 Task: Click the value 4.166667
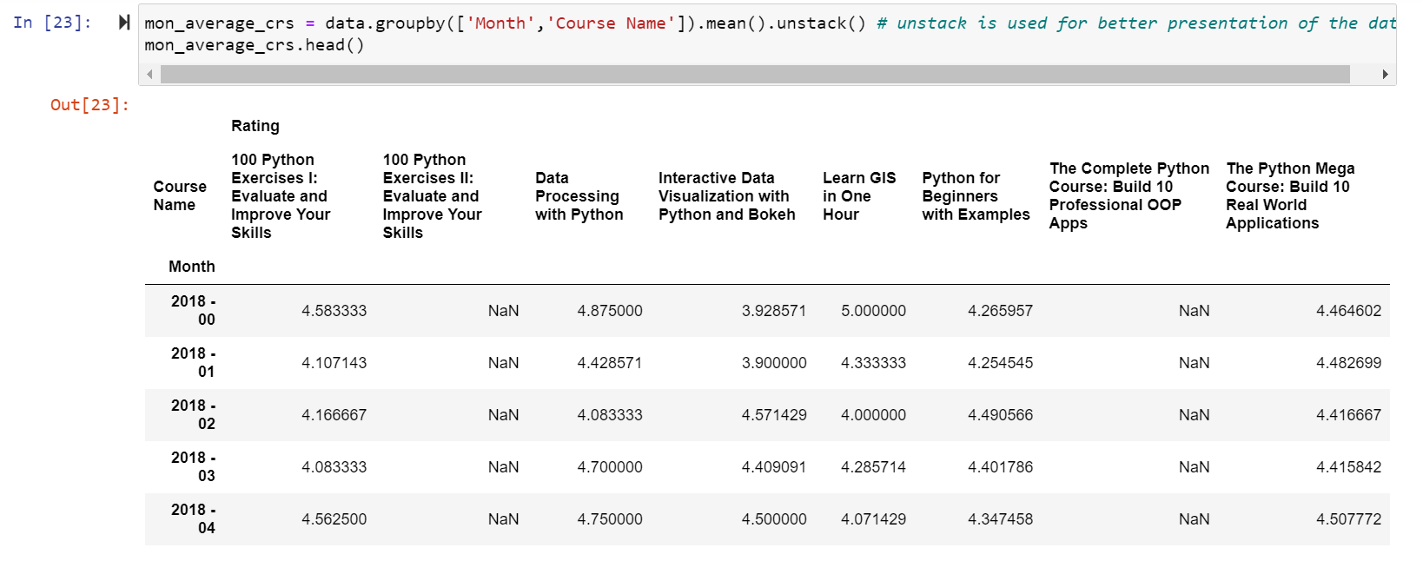(x=334, y=415)
